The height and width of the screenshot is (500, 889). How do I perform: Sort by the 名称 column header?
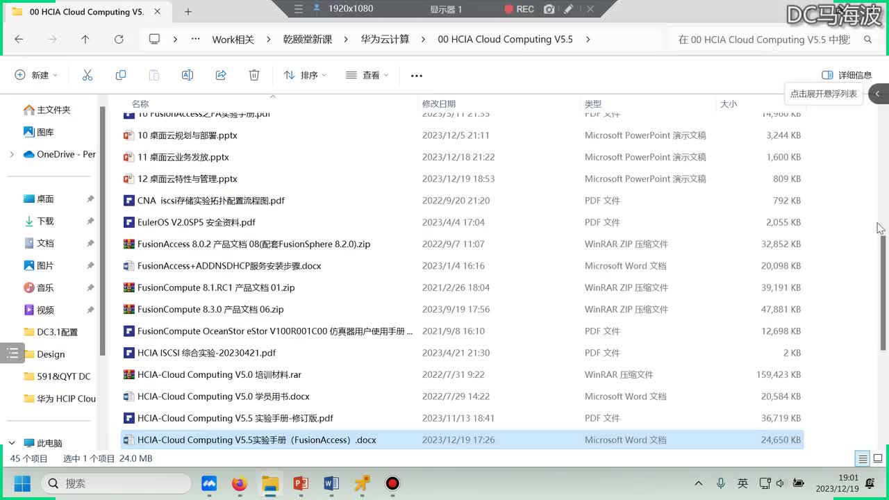(x=140, y=104)
